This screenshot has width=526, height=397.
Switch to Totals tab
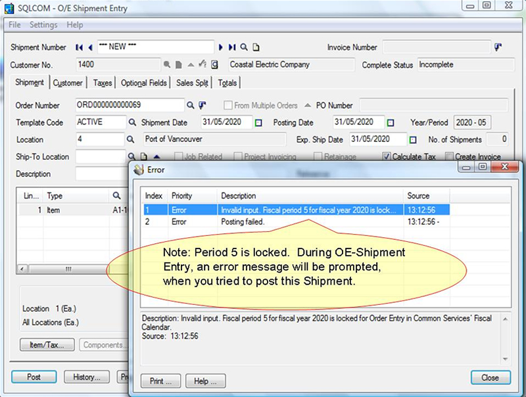click(227, 83)
